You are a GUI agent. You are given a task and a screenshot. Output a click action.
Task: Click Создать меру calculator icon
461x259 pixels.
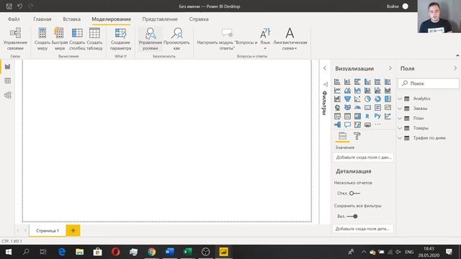click(42, 33)
